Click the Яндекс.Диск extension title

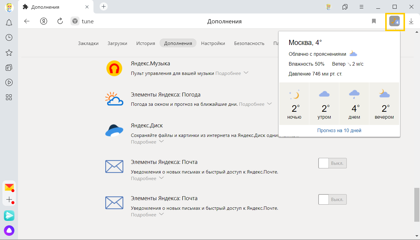click(147, 126)
